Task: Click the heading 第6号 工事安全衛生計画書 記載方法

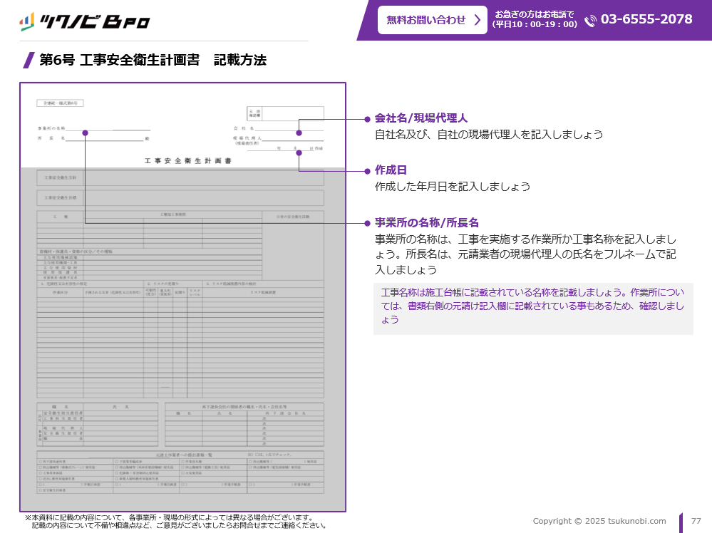Action: point(153,60)
